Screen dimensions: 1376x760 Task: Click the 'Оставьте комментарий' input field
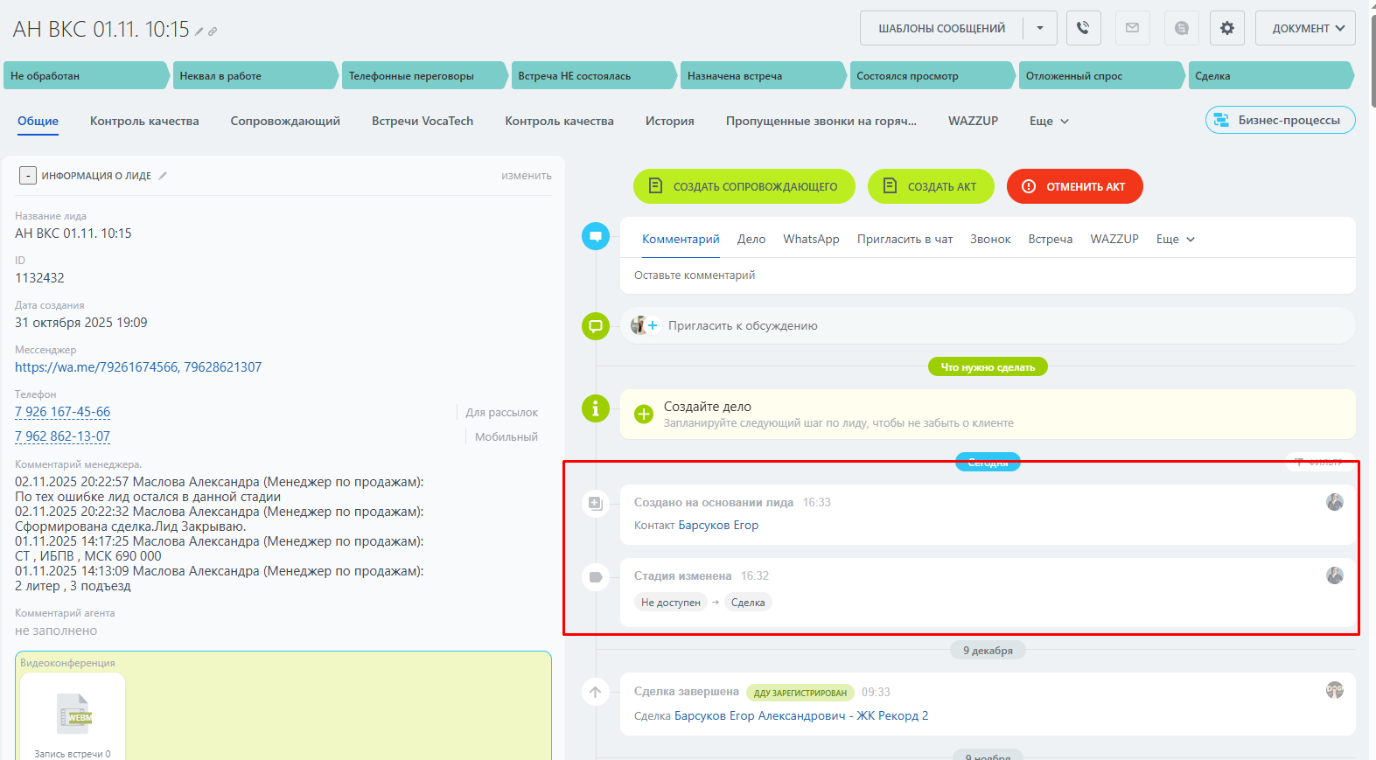tap(987, 275)
